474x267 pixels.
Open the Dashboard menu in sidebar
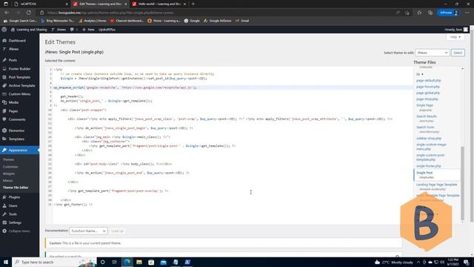coord(17,41)
